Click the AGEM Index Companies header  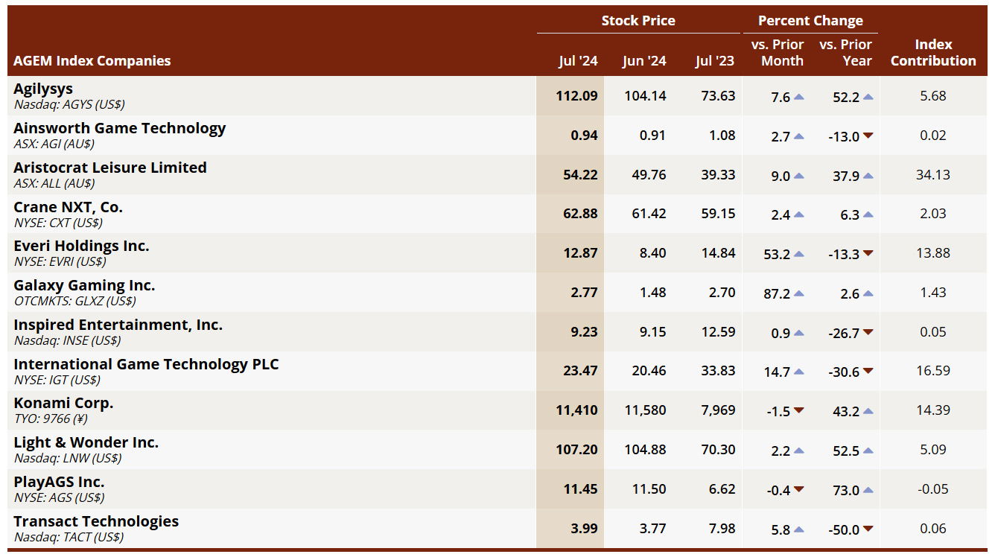point(92,61)
